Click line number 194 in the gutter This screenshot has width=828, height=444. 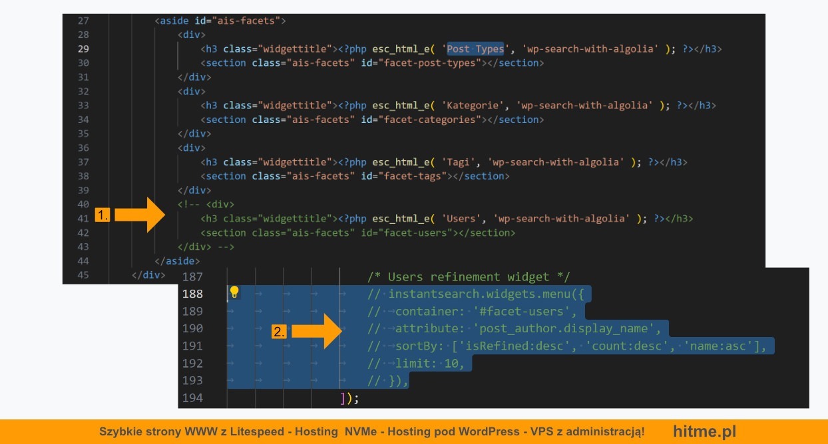coord(192,397)
